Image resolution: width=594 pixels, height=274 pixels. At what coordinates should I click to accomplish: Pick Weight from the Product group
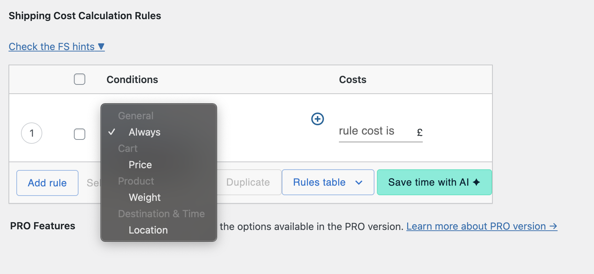tap(145, 197)
